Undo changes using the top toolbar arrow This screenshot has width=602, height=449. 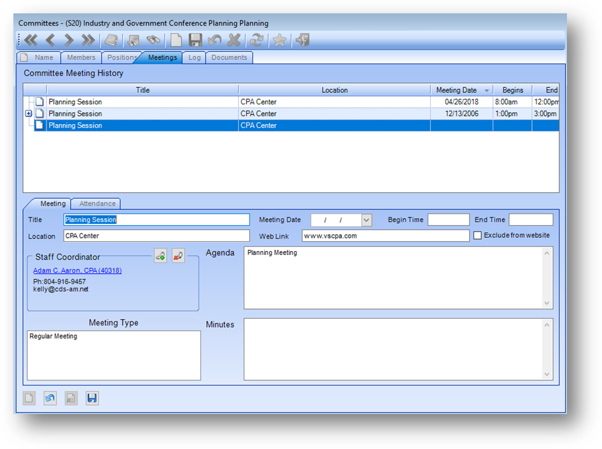pos(214,40)
